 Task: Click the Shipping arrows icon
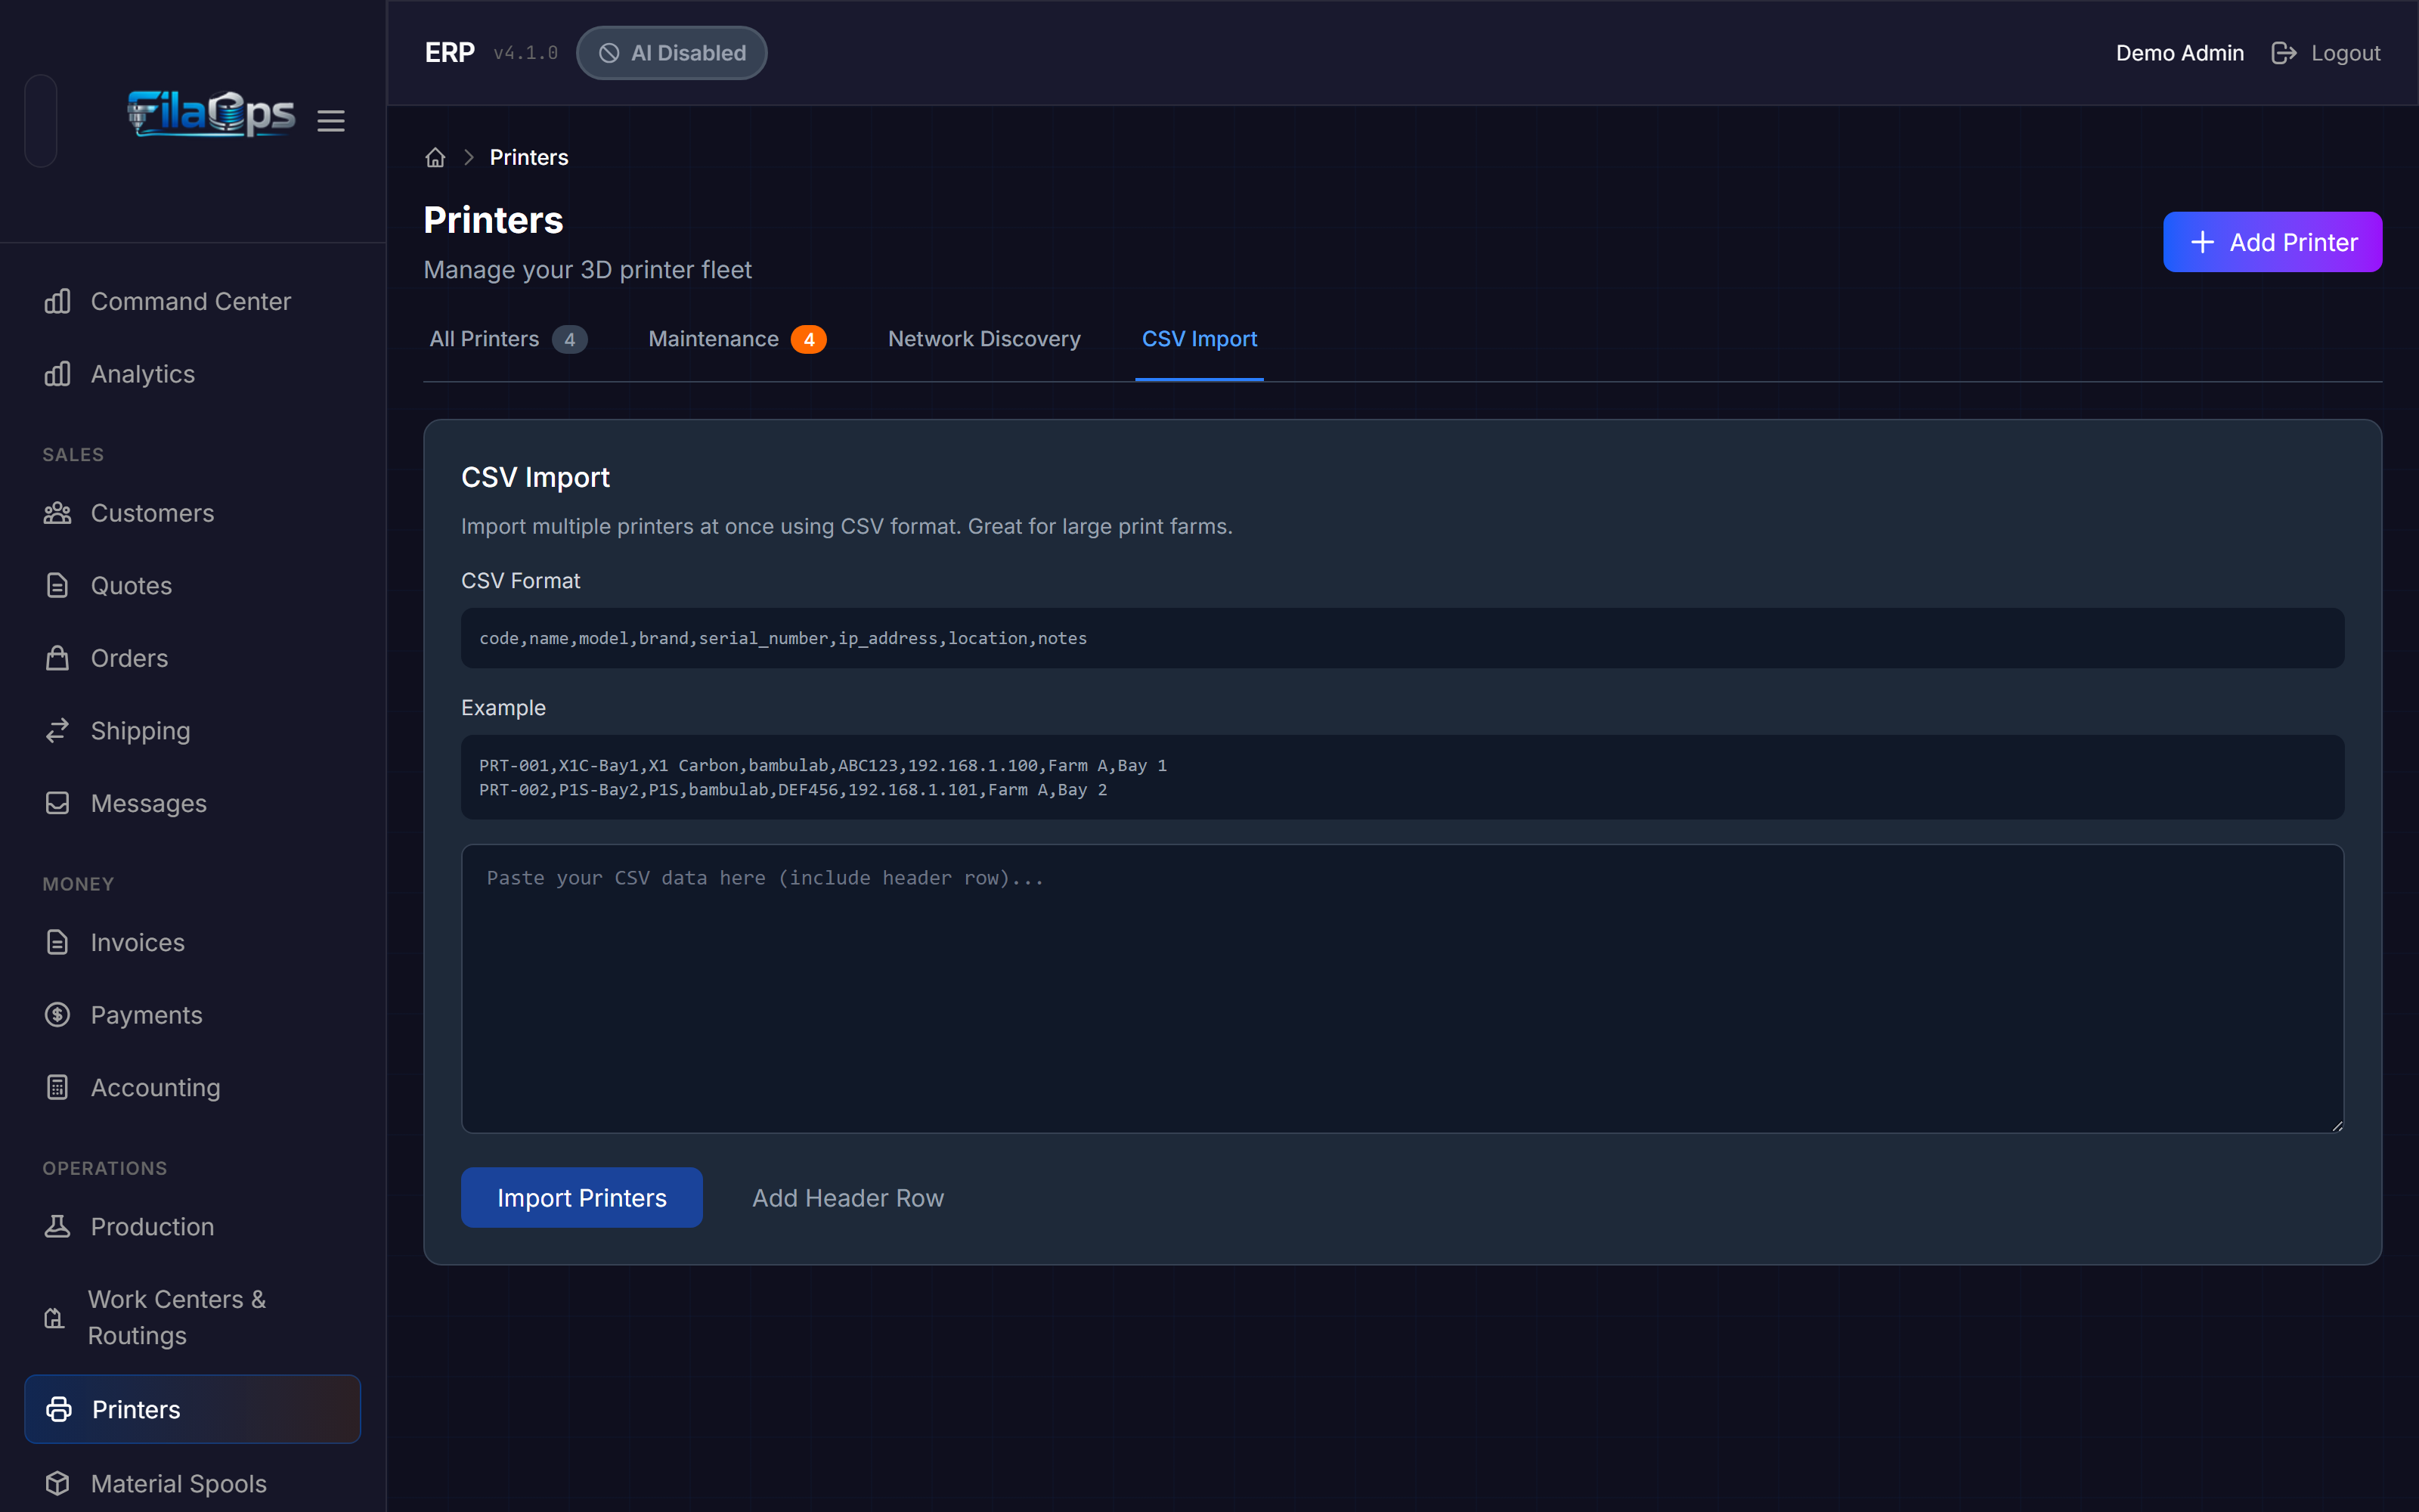pyautogui.click(x=57, y=731)
